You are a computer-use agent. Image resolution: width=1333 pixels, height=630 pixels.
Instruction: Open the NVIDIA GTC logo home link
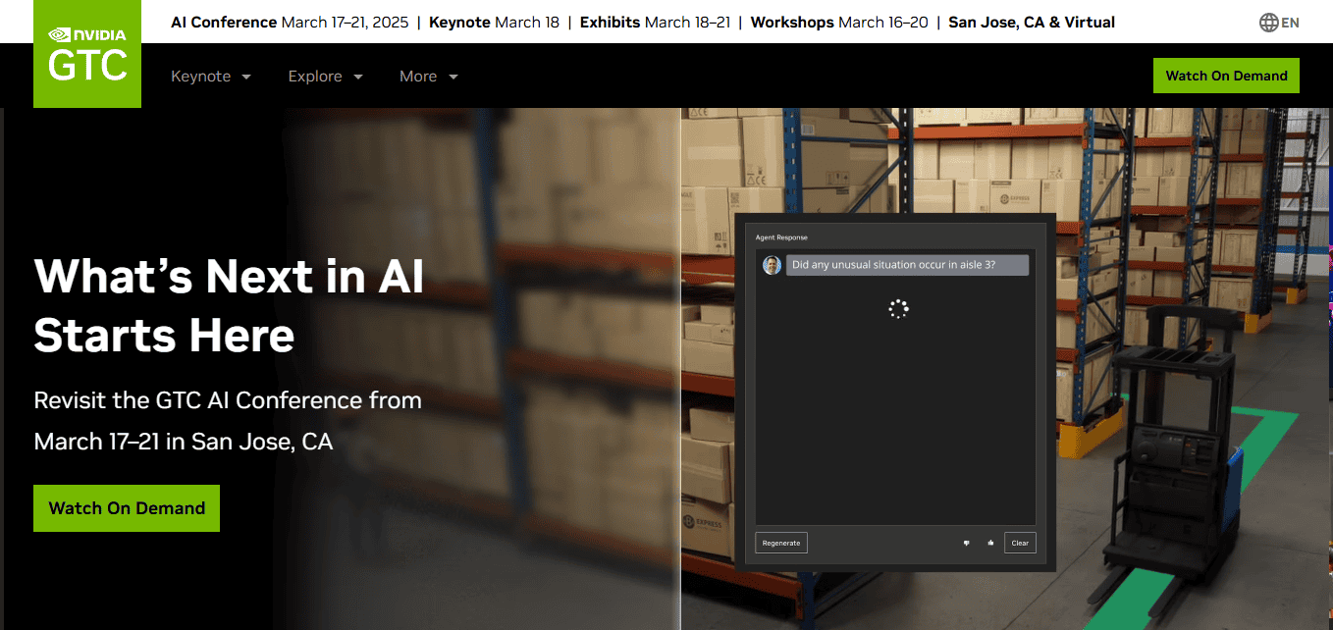point(87,54)
